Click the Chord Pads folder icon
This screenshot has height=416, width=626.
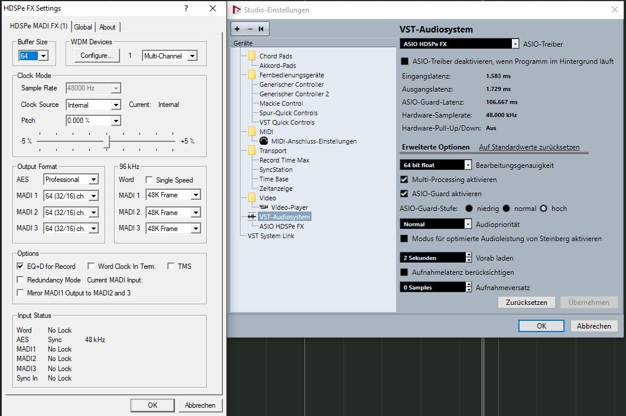[252, 56]
